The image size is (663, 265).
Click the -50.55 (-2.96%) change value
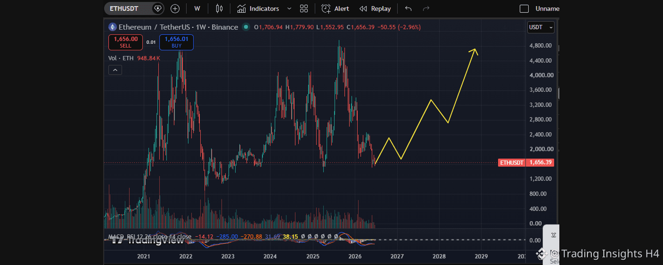click(399, 27)
